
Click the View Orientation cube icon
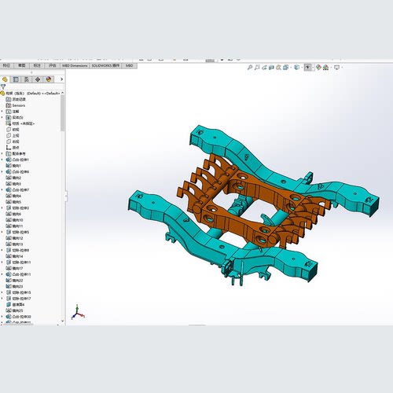285,68
